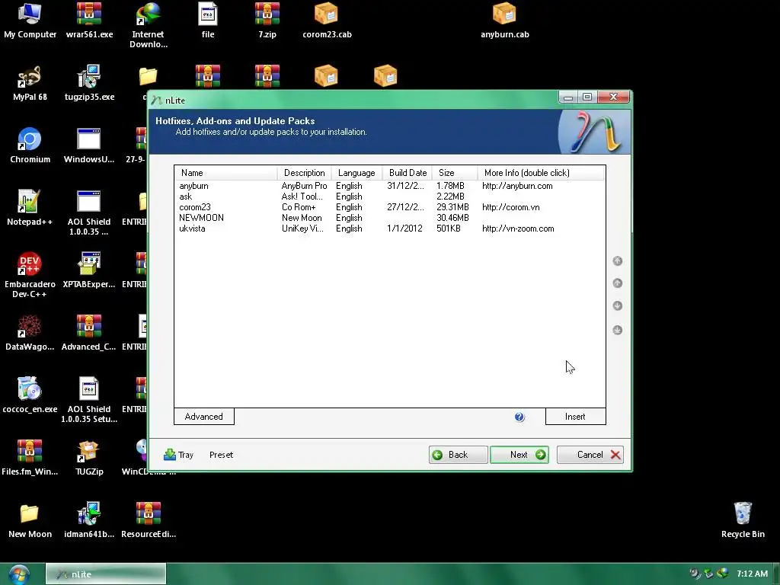Select the New Moon folder icon
The height and width of the screenshot is (585, 780).
[30, 520]
